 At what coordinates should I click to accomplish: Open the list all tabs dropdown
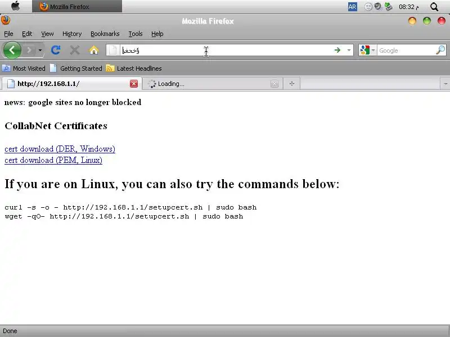pyautogui.click(x=445, y=84)
